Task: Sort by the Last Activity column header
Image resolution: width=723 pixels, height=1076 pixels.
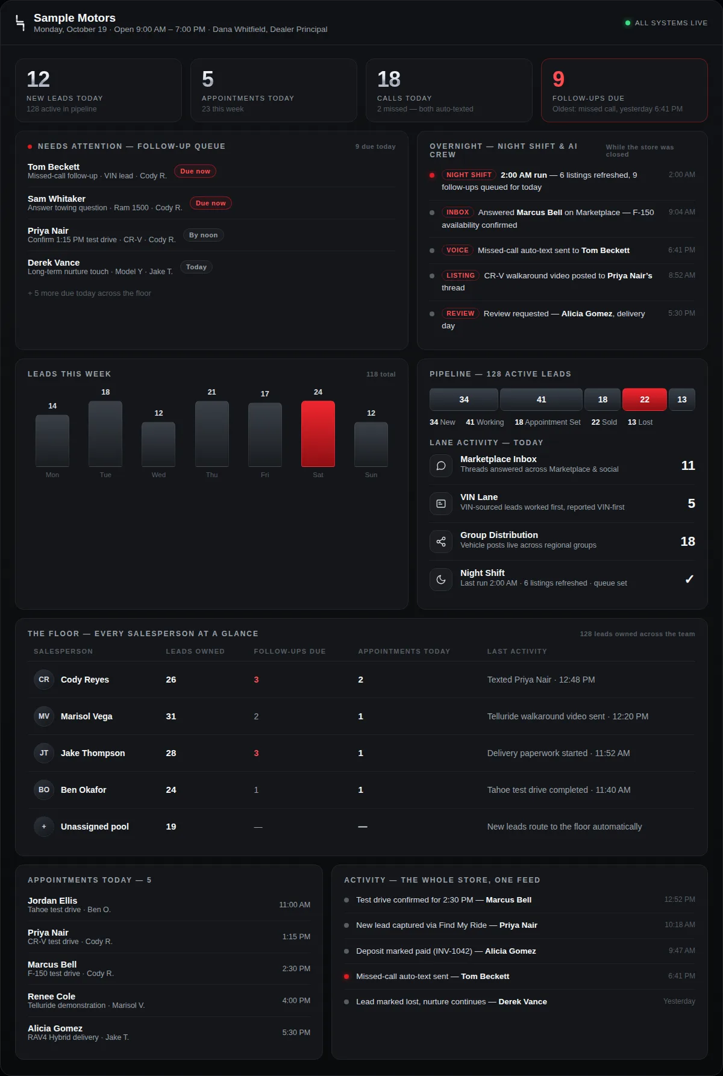Action: coord(517,651)
